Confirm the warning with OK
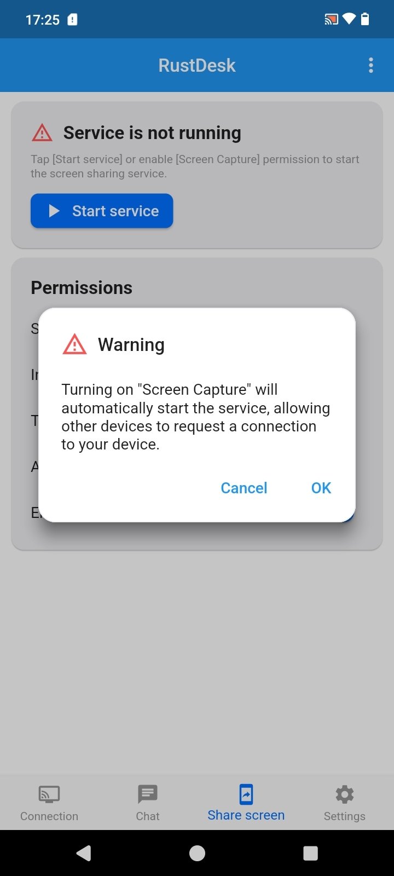This screenshot has height=876, width=394. tap(321, 488)
